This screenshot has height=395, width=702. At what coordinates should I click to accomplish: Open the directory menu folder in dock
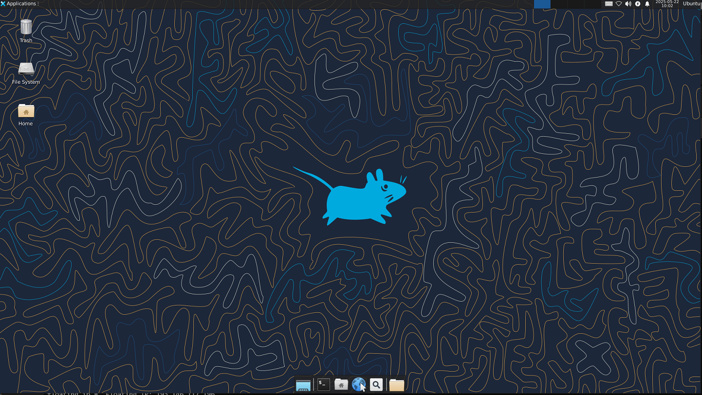(x=396, y=385)
